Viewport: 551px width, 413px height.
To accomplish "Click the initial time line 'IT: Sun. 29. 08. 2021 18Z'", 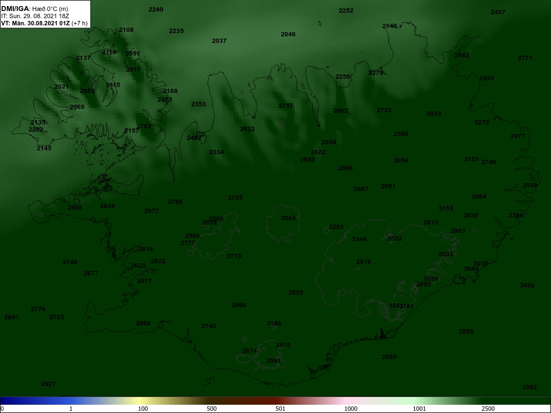I will tap(35, 16).
